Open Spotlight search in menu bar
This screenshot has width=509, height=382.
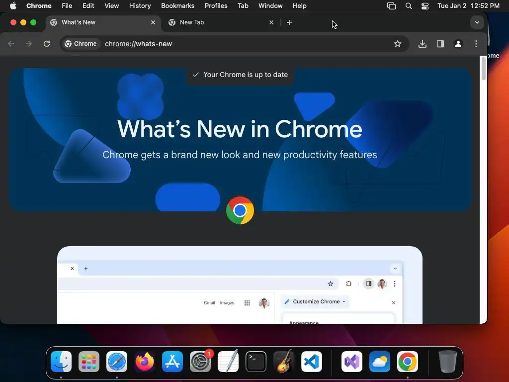[x=409, y=6]
